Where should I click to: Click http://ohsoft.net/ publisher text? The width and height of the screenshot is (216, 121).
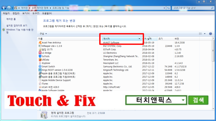[112, 87]
